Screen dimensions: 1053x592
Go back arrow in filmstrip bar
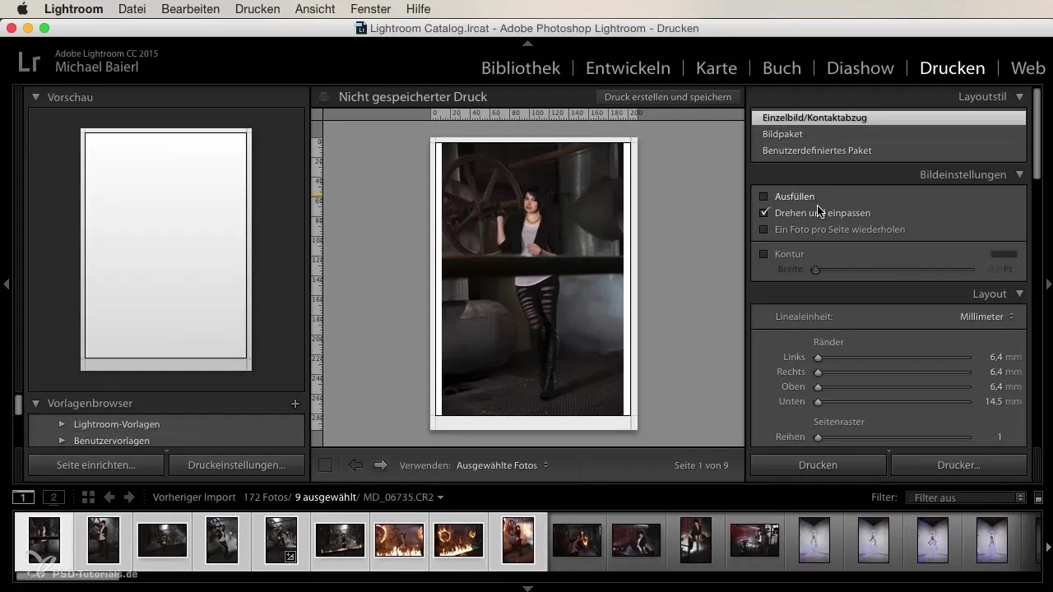click(x=109, y=497)
